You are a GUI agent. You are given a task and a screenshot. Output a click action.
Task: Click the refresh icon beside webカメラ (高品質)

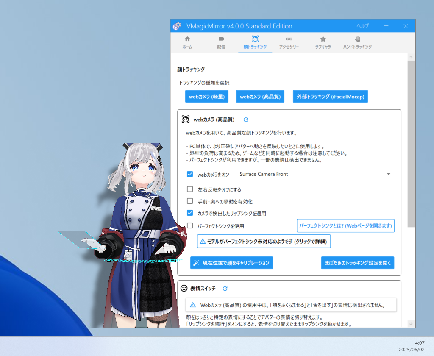246,120
